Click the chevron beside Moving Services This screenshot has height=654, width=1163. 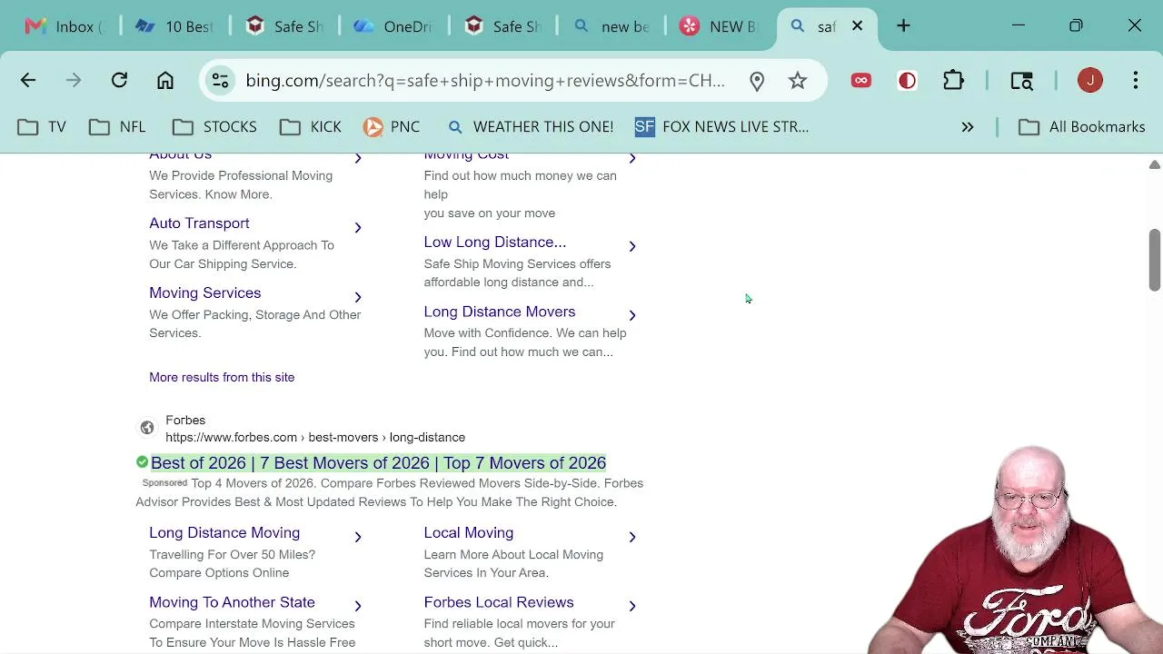tap(358, 296)
